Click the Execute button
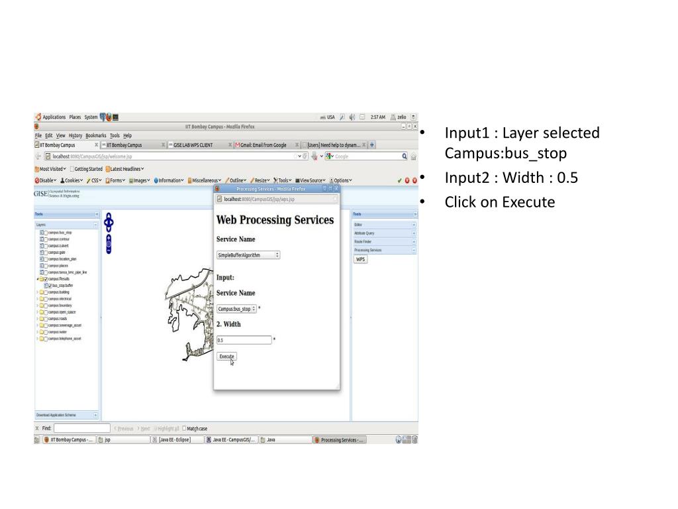Screen dimensions: 678x509 [226, 357]
